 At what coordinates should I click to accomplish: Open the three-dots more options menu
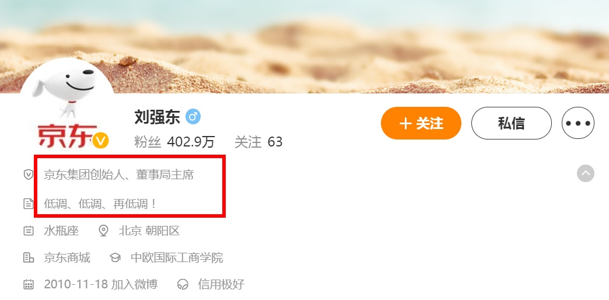pos(578,123)
